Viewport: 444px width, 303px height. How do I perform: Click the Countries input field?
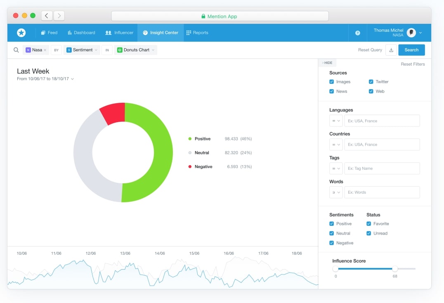(x=382, y=144)
